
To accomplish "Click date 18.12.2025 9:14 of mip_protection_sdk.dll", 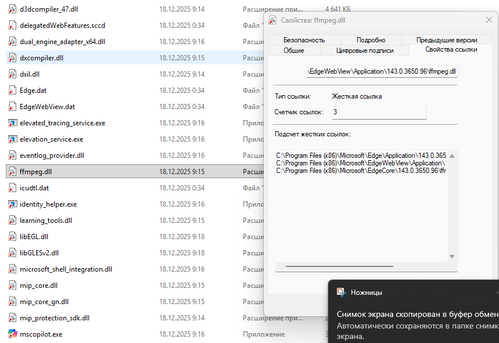I will (182, 318).
